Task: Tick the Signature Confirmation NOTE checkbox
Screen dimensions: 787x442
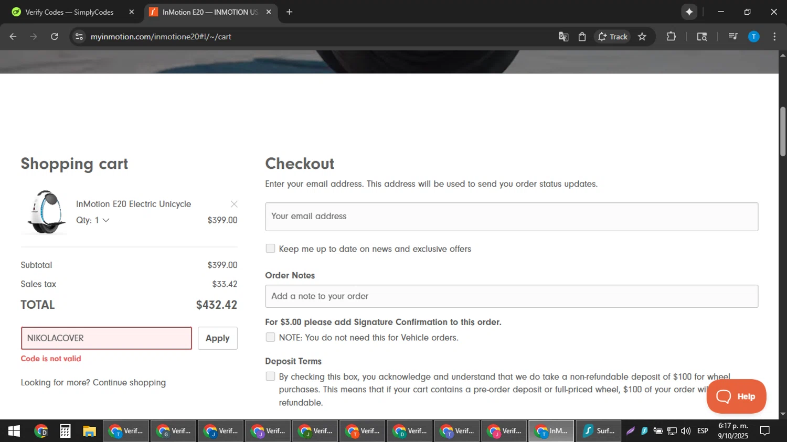Action: [x=270, y=337]
